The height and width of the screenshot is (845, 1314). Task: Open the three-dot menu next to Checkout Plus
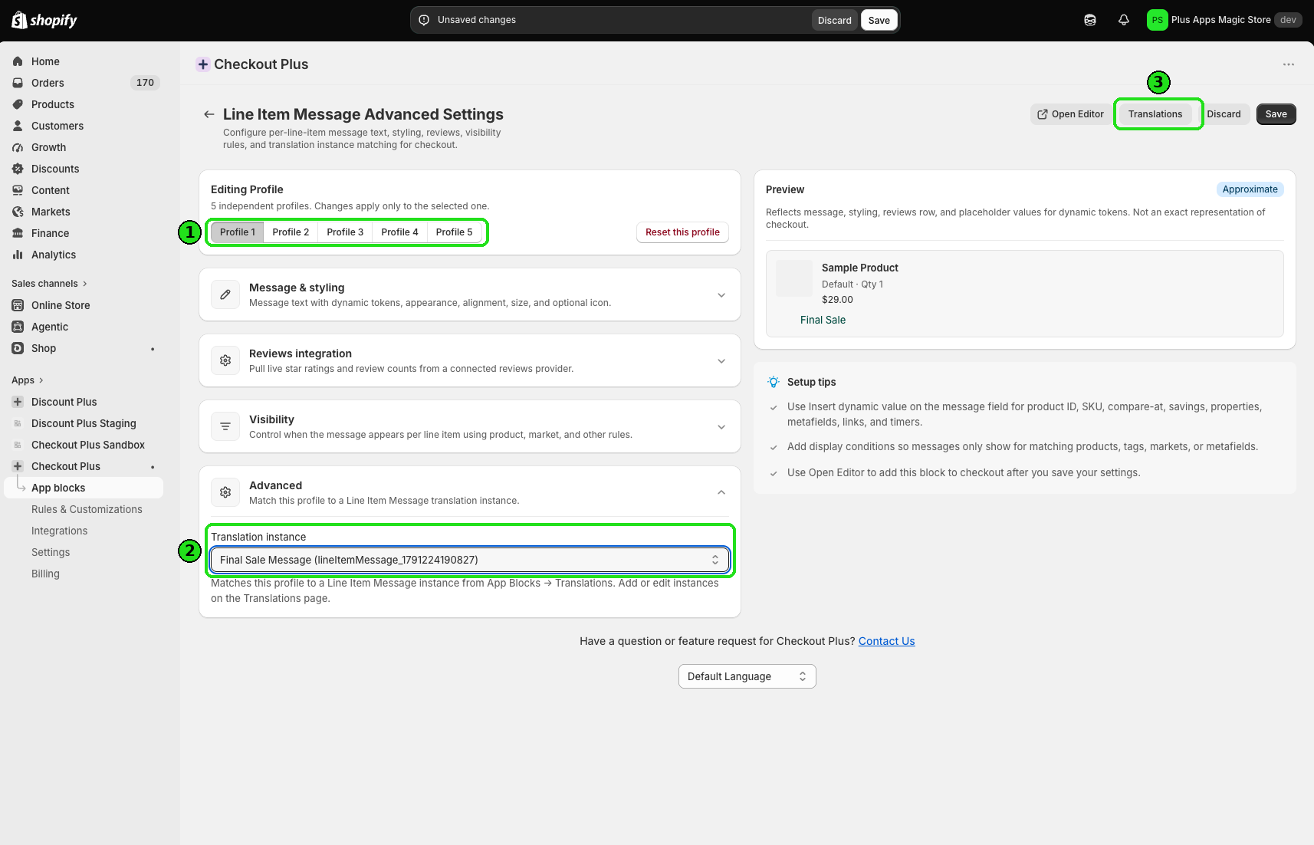[1289, 64]
